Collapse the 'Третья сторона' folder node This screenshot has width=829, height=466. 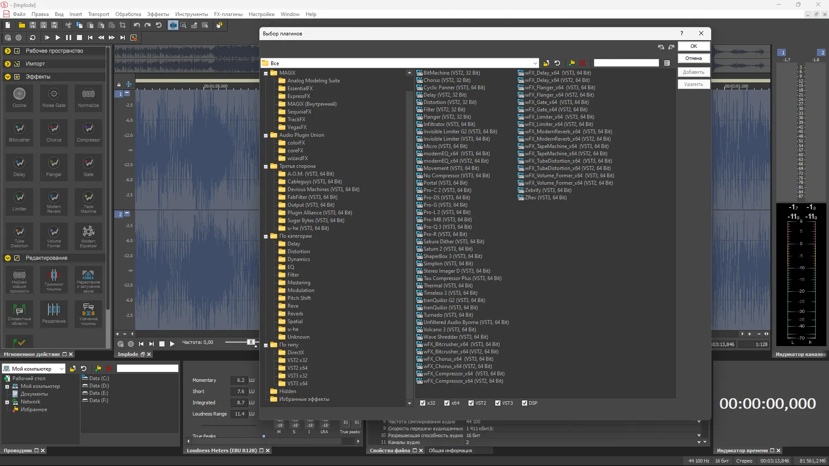point(266,166)
